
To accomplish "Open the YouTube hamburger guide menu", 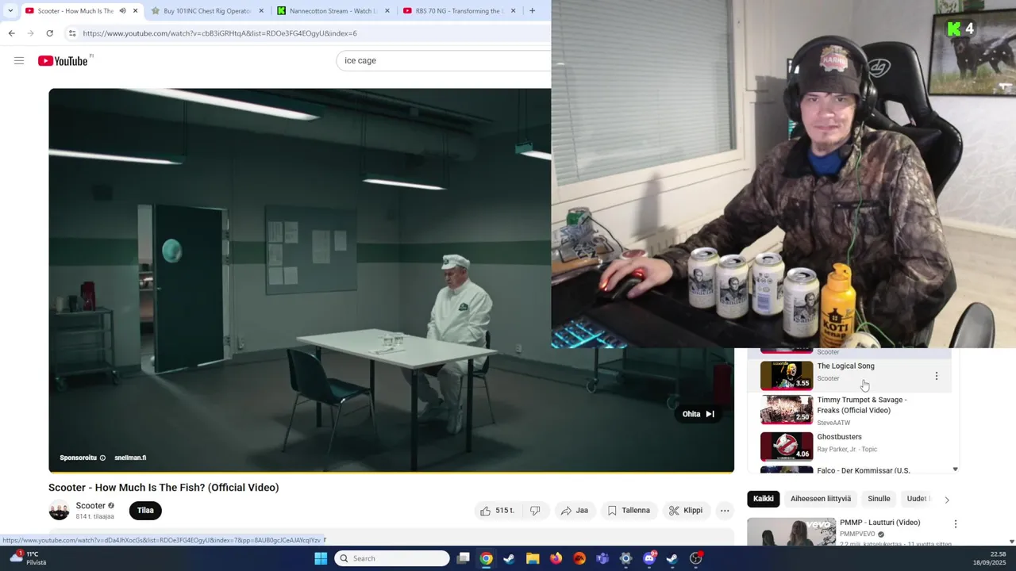I will (x=19, y=60).
